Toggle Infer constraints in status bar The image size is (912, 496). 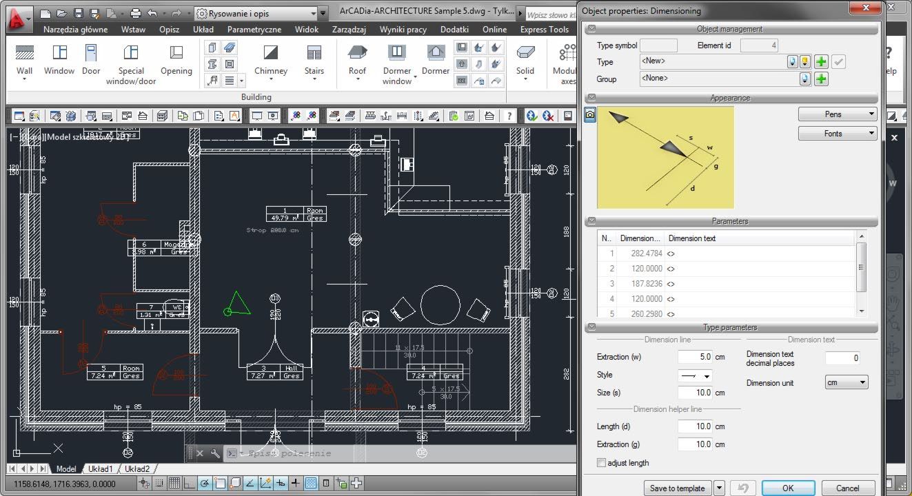pos(144,484)
